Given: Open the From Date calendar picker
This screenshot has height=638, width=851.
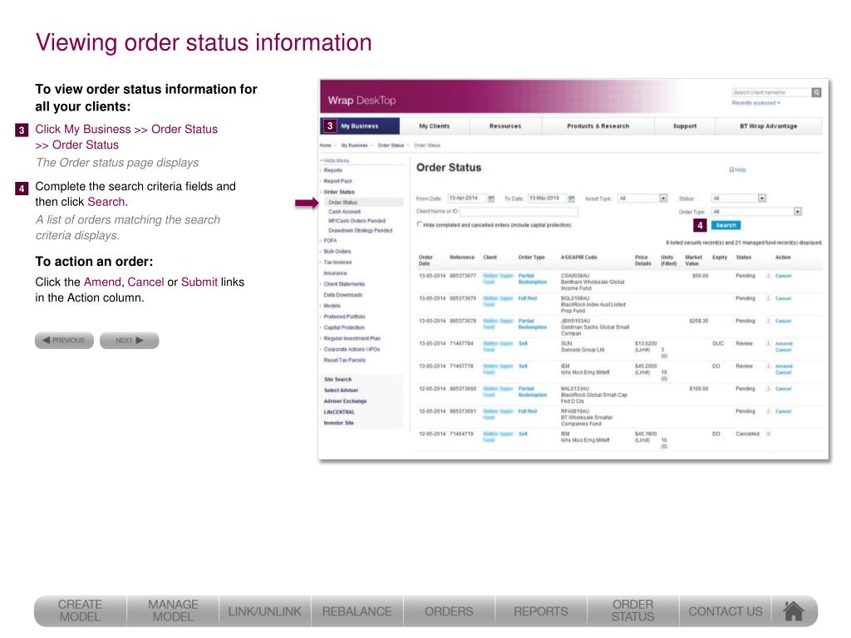Looking at the screenshot, I should (x=491, y=199).
